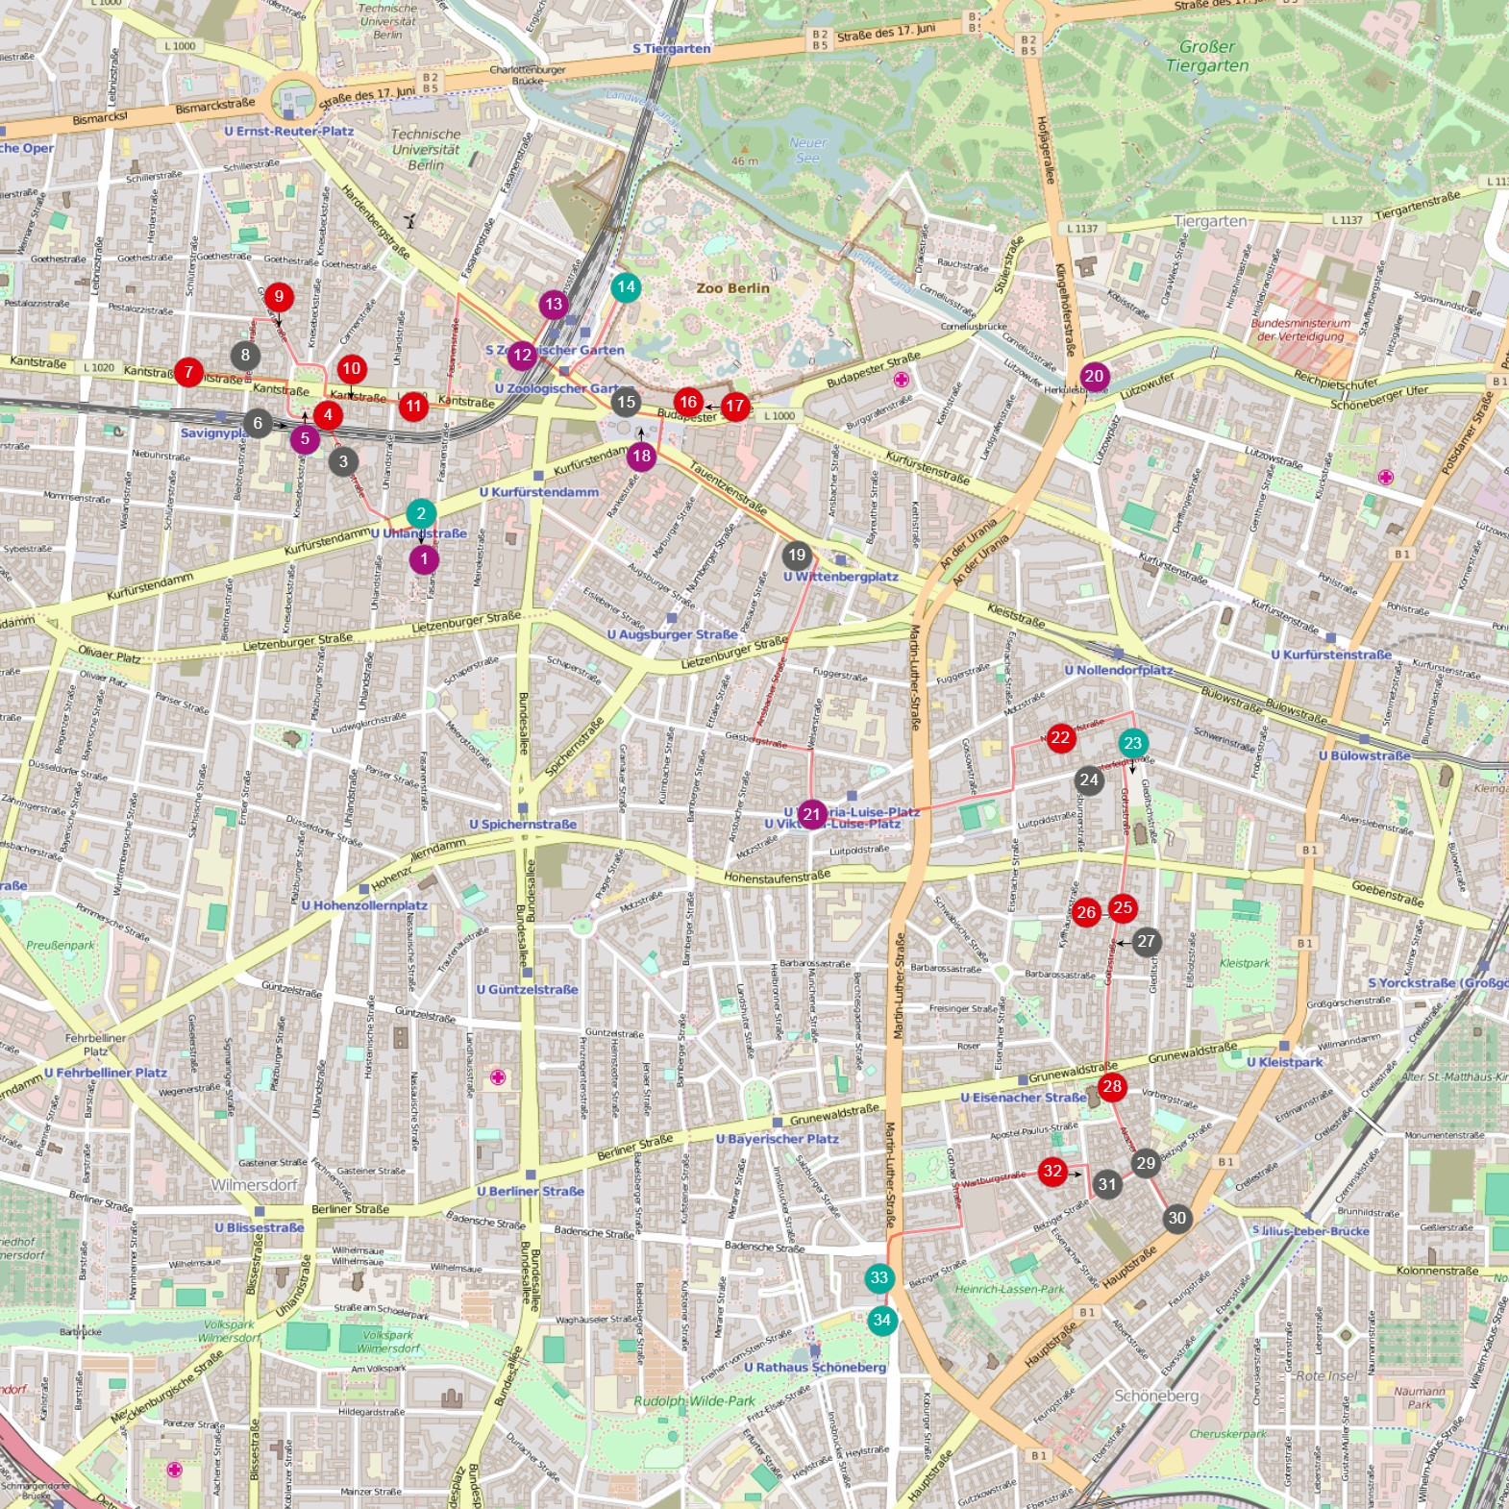Select teal marker 14 near Zoo Berlin
Image resolution: width=1509 pixels, height=1509 pixels.
[x=626, y=287]
